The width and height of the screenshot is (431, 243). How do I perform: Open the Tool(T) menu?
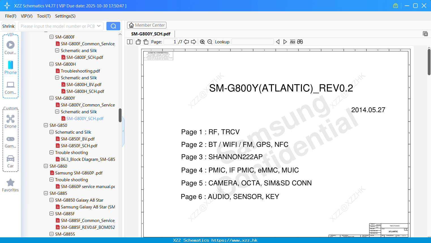[44, 16]
